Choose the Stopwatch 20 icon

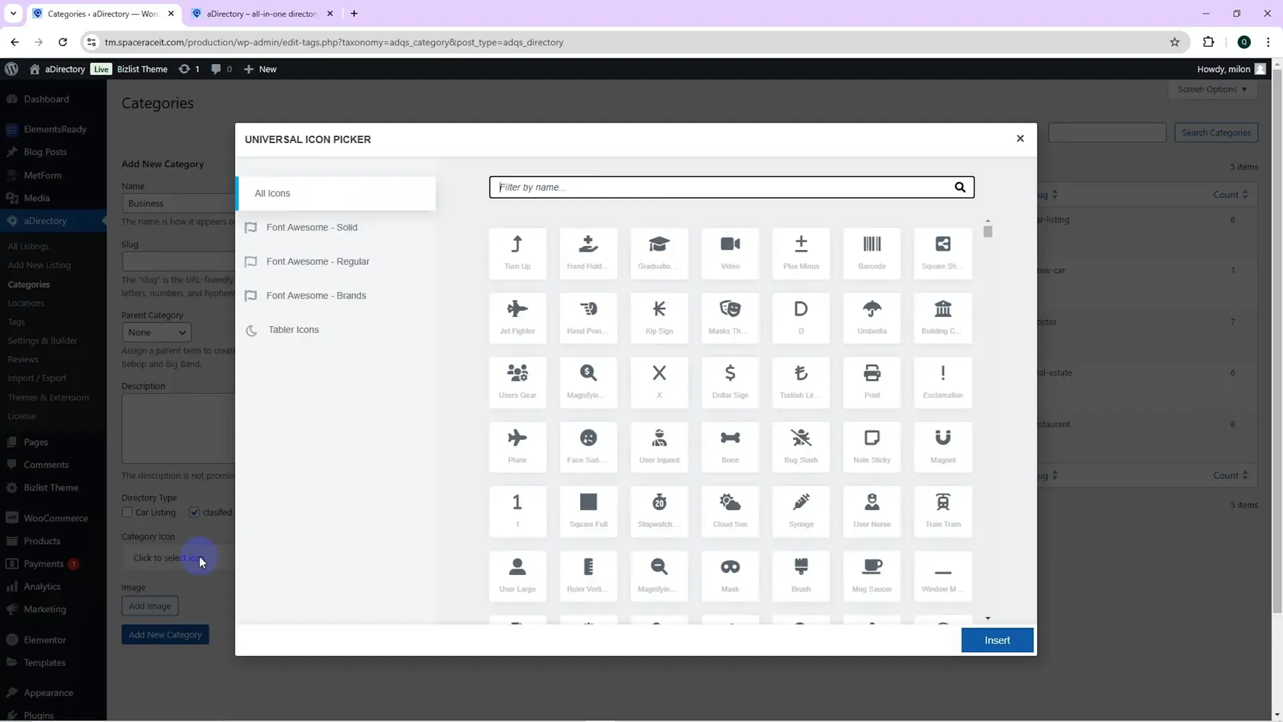coord(659,511)
